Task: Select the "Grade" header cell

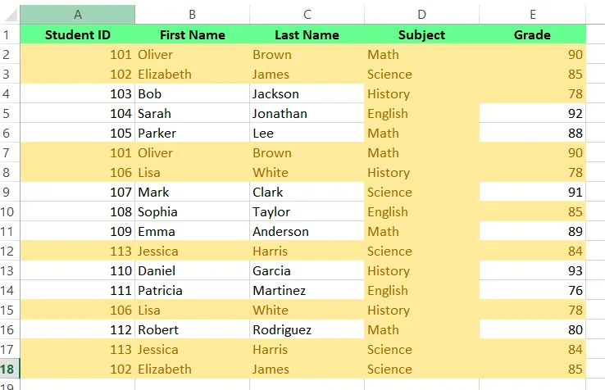Action: (x=533, y=35)
